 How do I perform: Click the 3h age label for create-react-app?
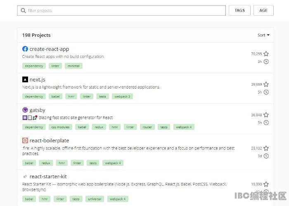click(260, 62)
